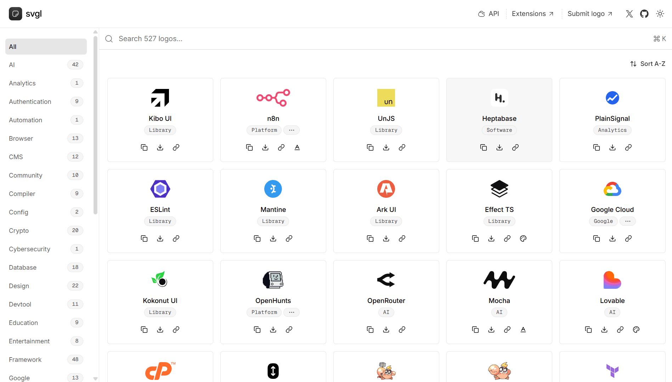Open the Cybersecurity category
The image size is (672, 382).
click(46, 249)
